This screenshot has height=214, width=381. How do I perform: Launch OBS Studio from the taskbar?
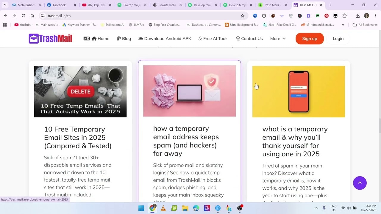point(240,208)
